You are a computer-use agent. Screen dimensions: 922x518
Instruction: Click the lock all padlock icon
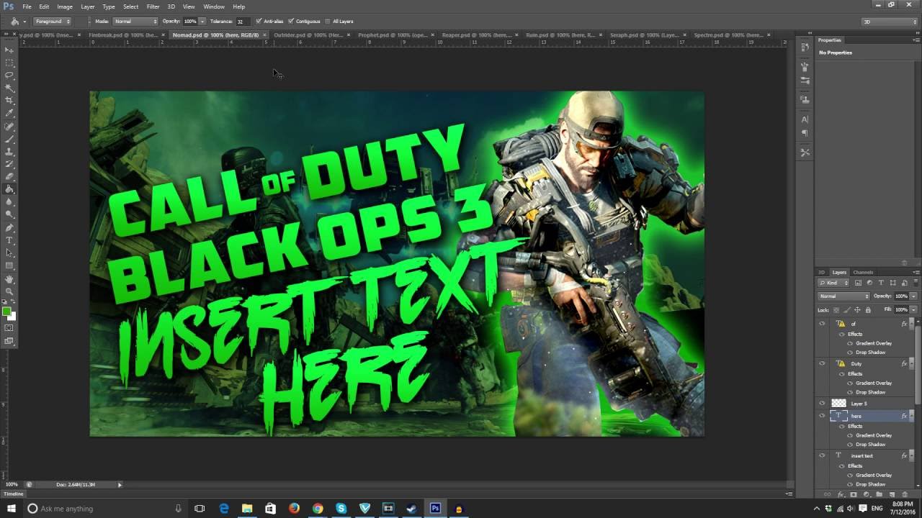click(x=868, y=309)
